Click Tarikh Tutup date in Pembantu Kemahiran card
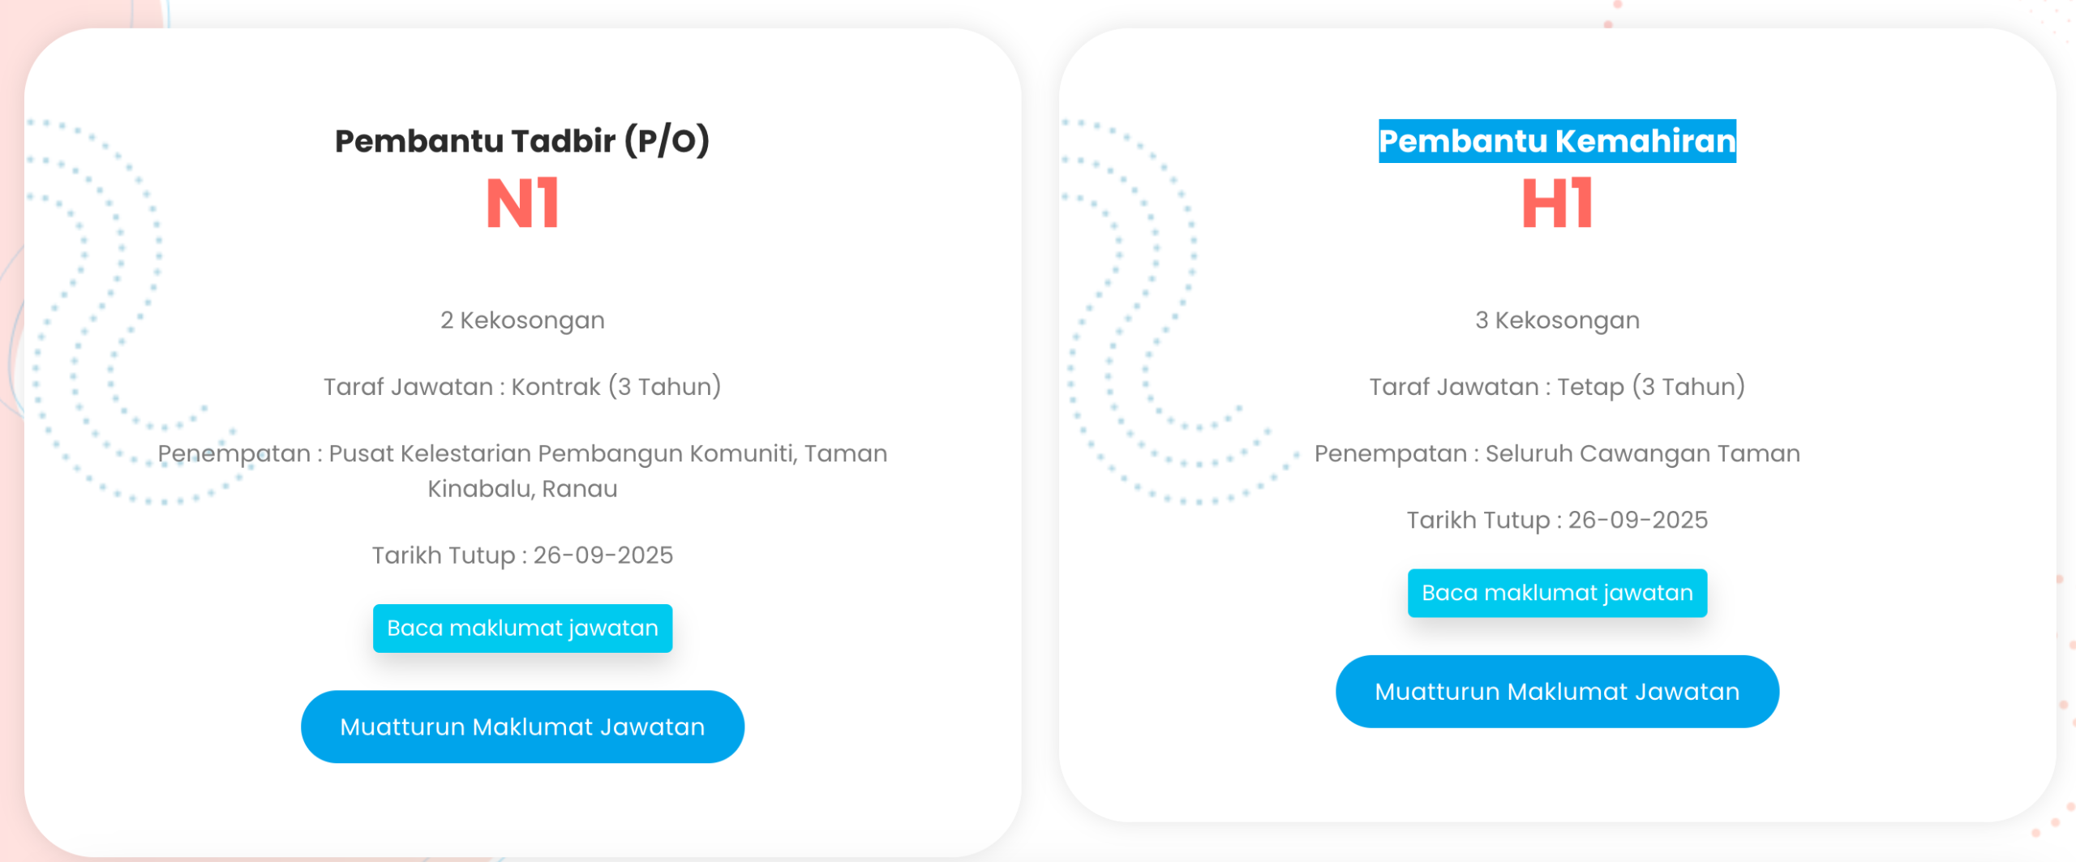This screenshot has width=2076, height=862. click(1557, 520)
